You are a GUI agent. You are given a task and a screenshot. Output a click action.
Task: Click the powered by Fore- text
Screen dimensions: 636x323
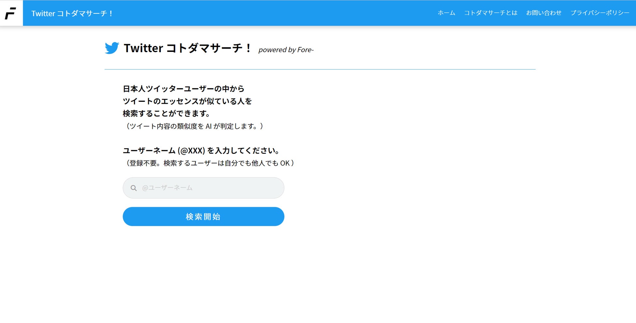pos(286,50)
